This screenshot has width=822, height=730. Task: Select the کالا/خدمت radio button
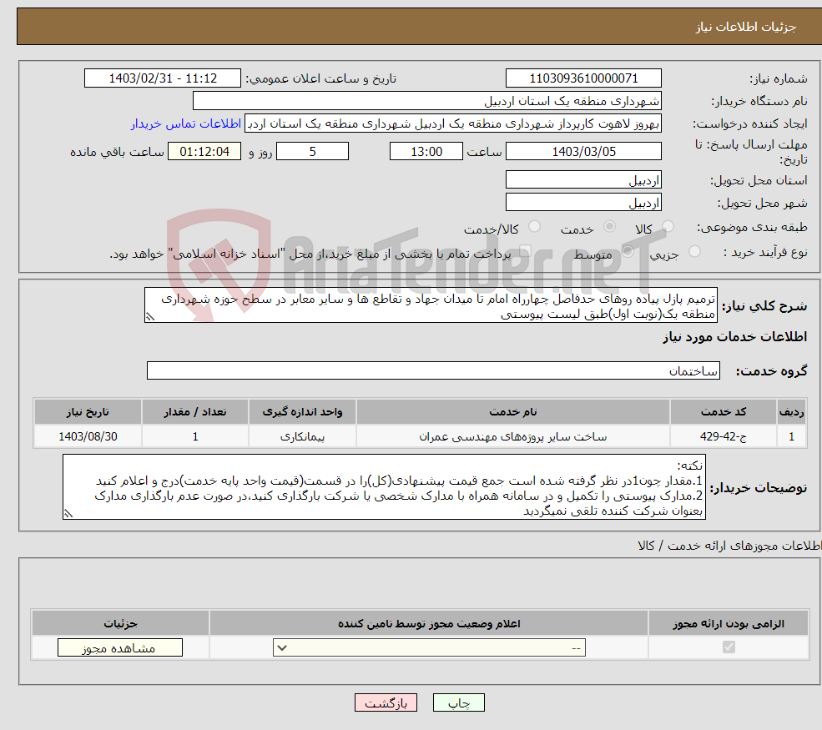[x=534, y=227]
